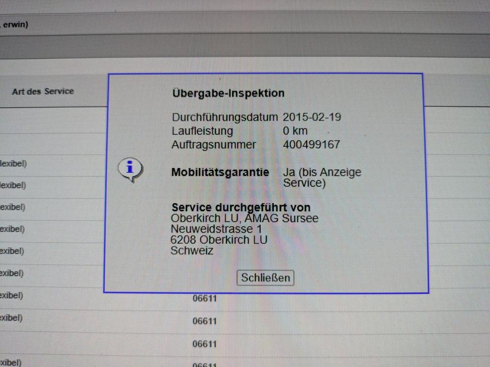Select the bottom-most 06611 row entry

pos(205,365)
